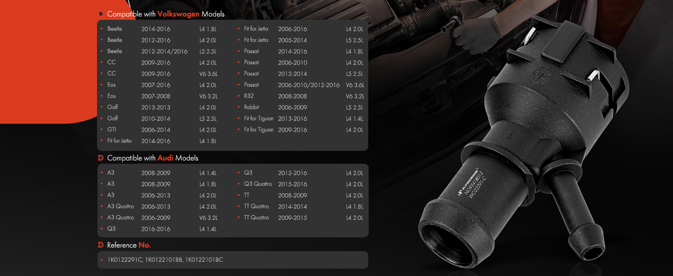
Task: Click the R32 model name
Action: 249,96
